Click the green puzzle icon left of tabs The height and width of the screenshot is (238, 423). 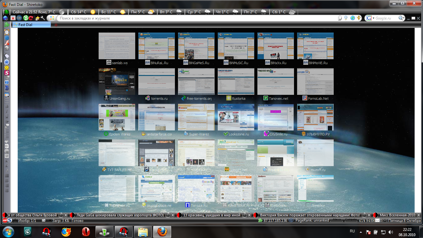tap(6, 25)
